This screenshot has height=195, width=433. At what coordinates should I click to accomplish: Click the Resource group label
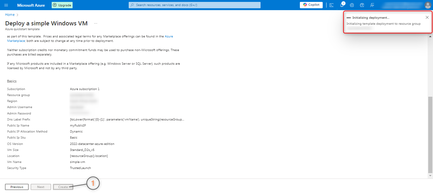click(x=18, y=95)
